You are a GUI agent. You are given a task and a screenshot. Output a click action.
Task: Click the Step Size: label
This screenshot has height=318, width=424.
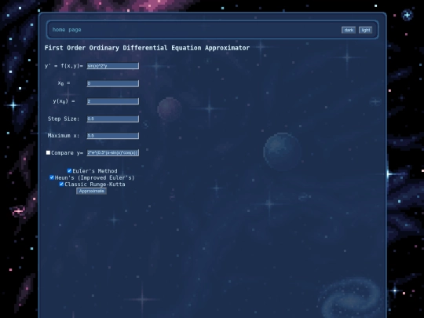pos(64,119)
